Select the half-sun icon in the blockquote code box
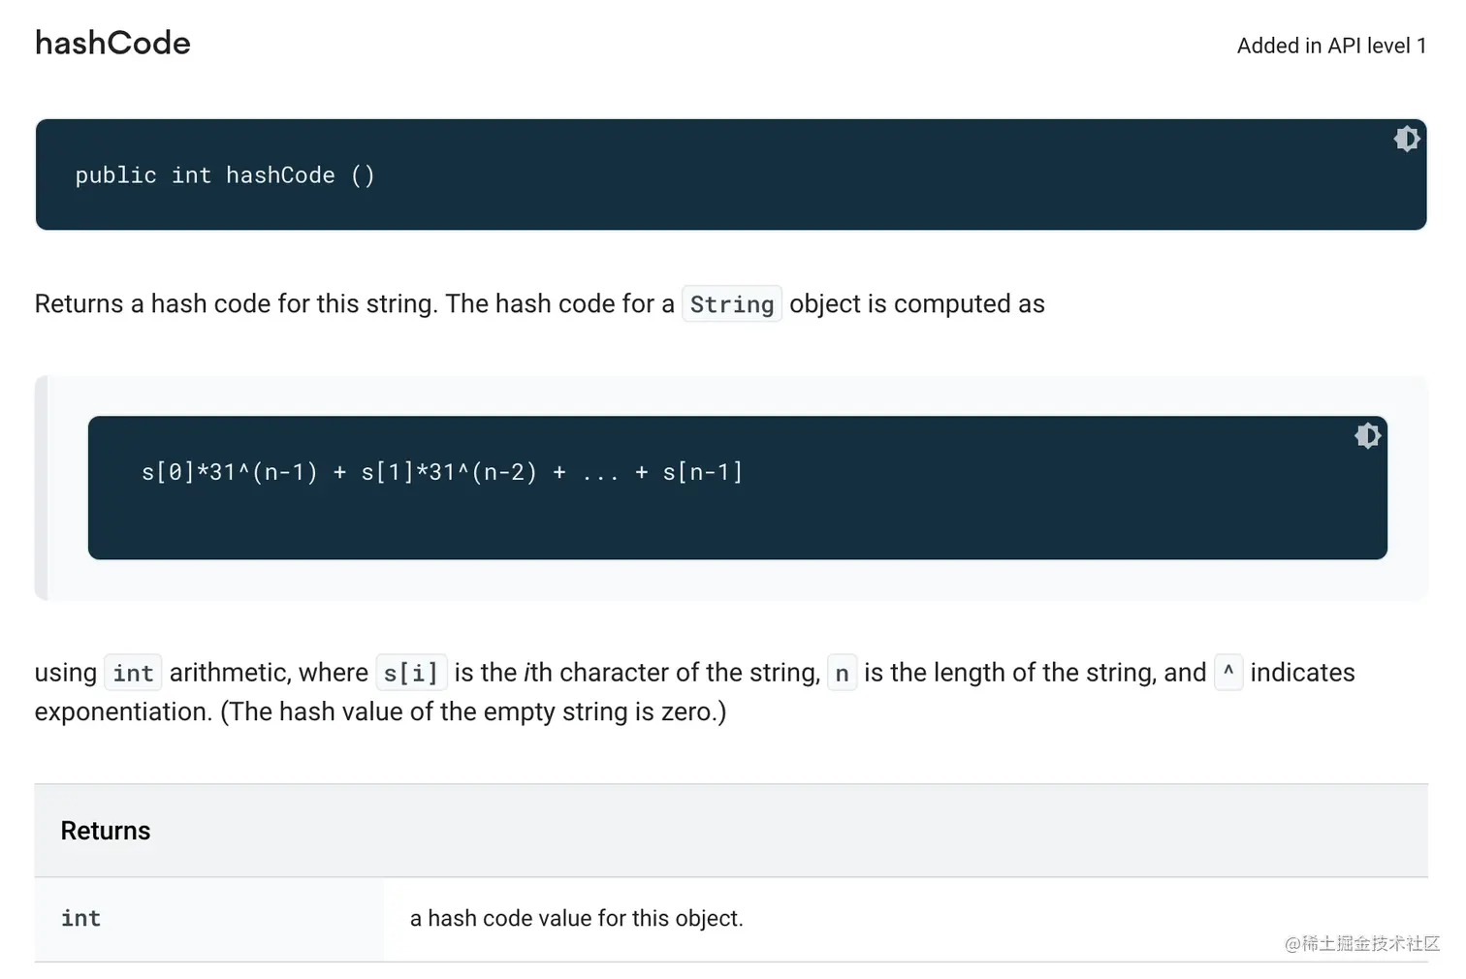 pyautogui.click(x=1367, y=435)
